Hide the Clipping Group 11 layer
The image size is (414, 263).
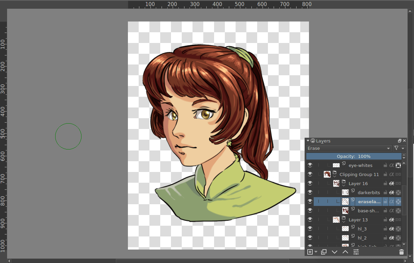coord(310,174)
